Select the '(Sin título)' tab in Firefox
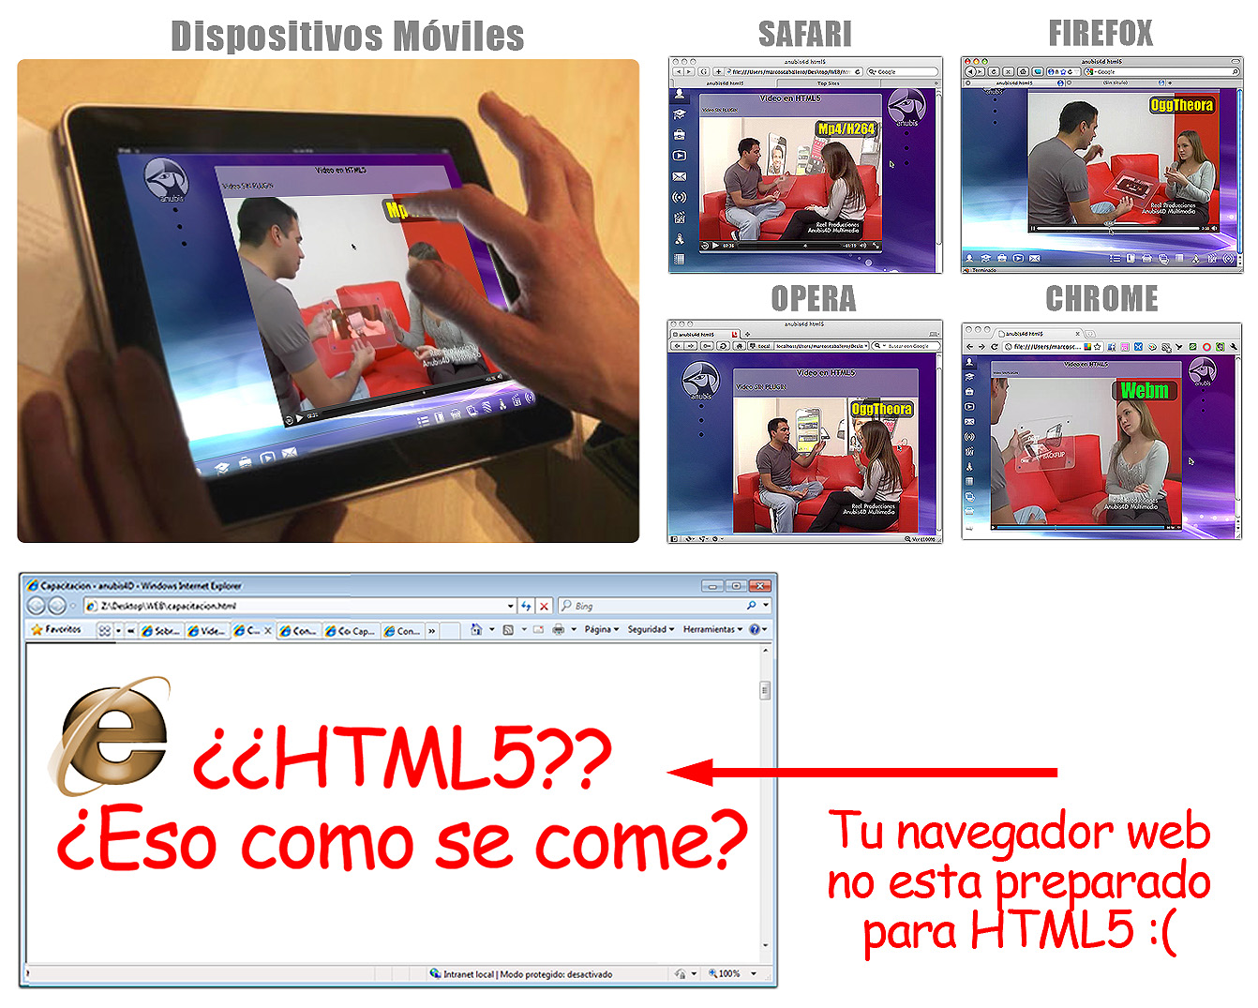 pos(1116,83)
